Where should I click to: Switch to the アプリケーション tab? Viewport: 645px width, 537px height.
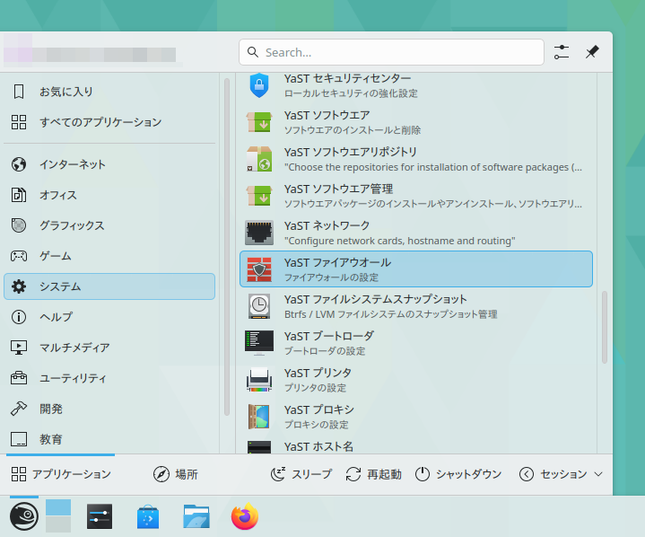pos(61,474)
